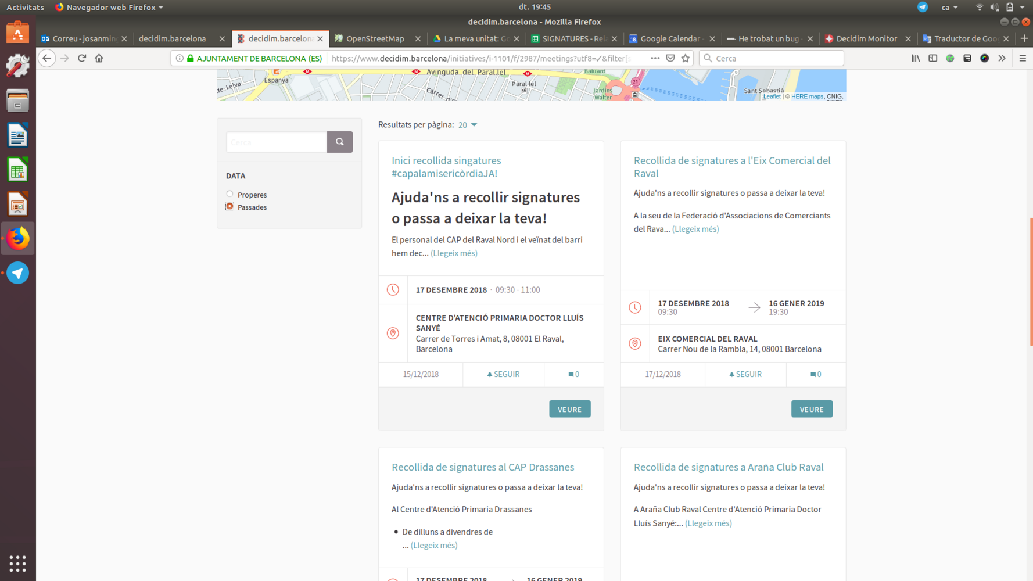Screen dimensions: 1033x581
Task: Open the Firefox hamburger menu
Action: (x=1023, y=58)
